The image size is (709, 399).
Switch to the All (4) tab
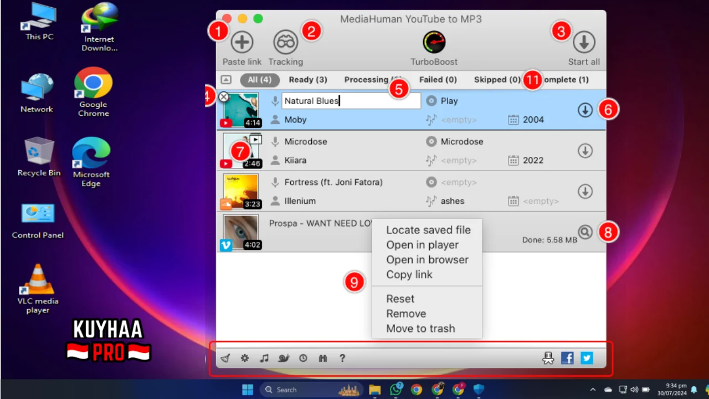coord(260,80)
